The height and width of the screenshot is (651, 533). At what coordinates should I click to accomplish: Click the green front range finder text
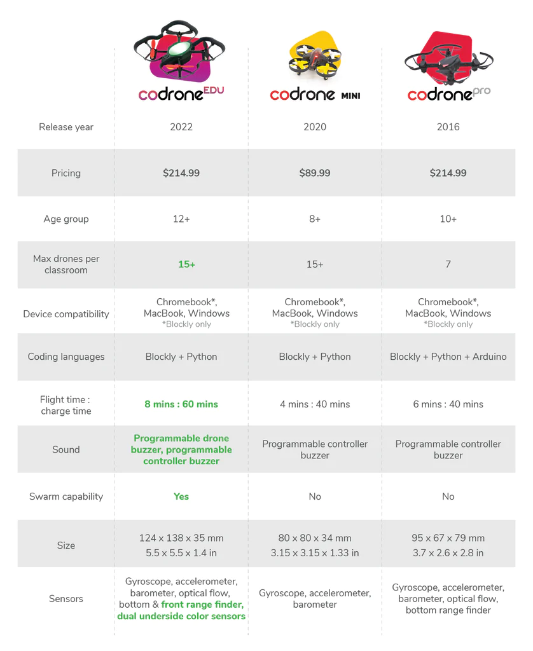[x=202, y=605]
